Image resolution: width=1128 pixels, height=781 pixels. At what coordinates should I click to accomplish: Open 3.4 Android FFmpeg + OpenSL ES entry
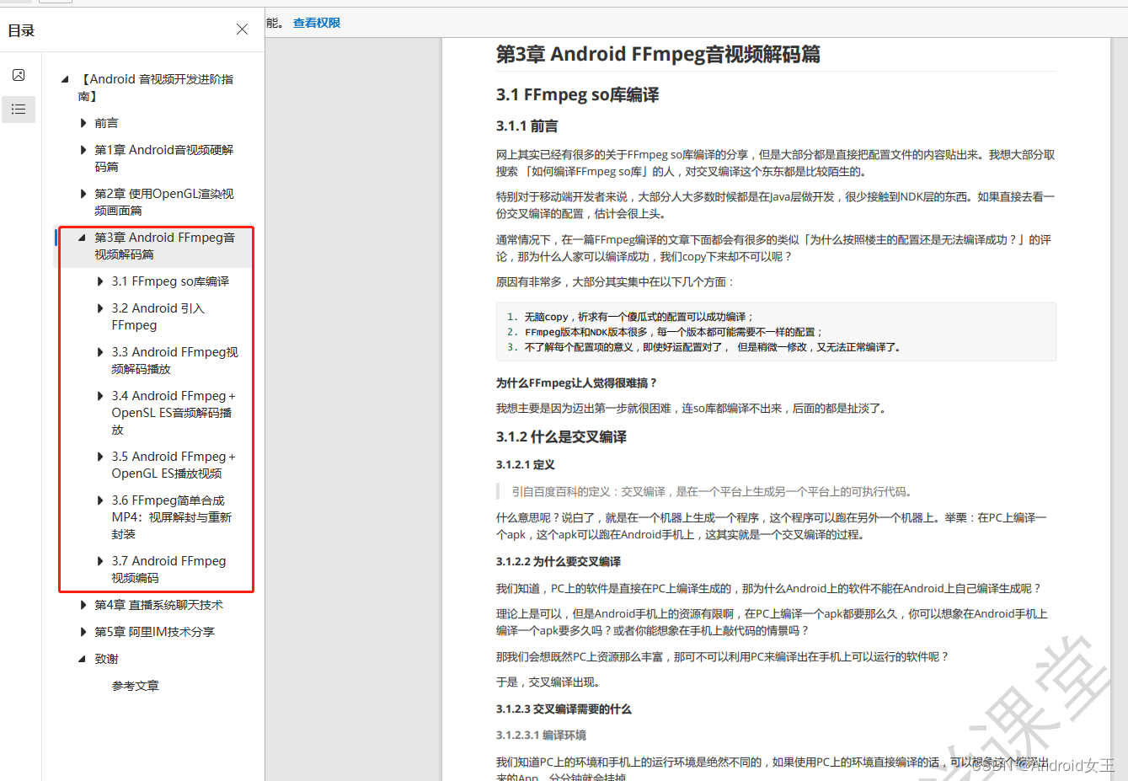(174, 413)
